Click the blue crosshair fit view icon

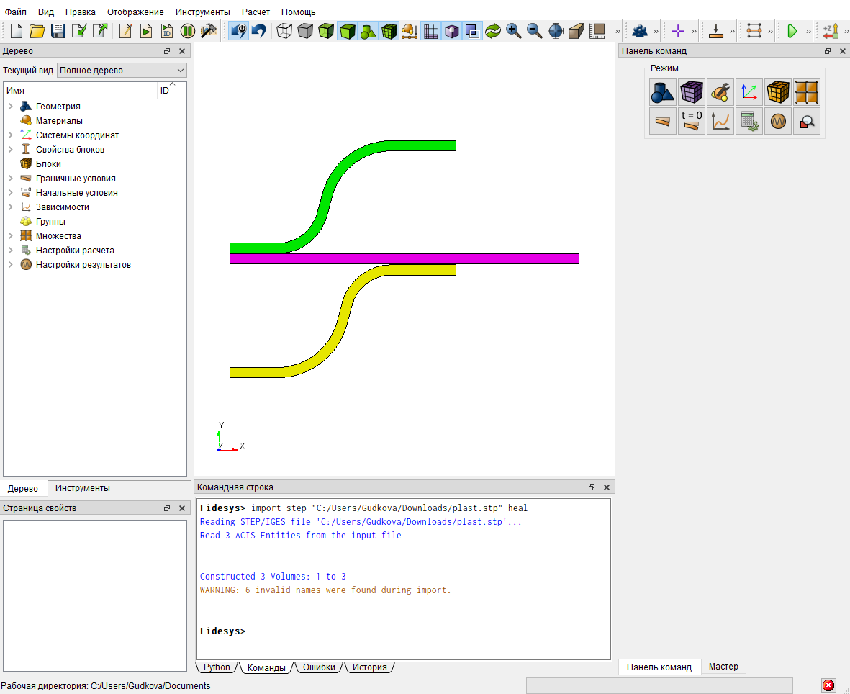click(x=556, y=31)
